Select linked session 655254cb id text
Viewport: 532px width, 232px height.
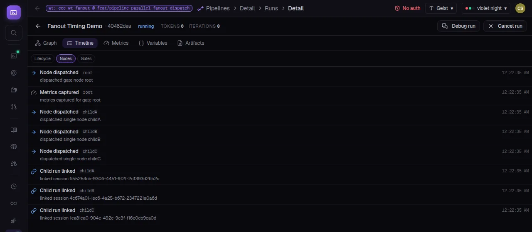pyautogui.click(x=100, y=179)
